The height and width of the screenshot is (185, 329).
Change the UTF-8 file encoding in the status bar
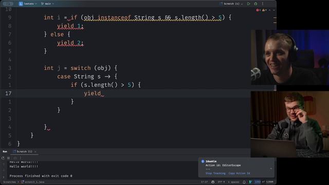coord(221,182)
